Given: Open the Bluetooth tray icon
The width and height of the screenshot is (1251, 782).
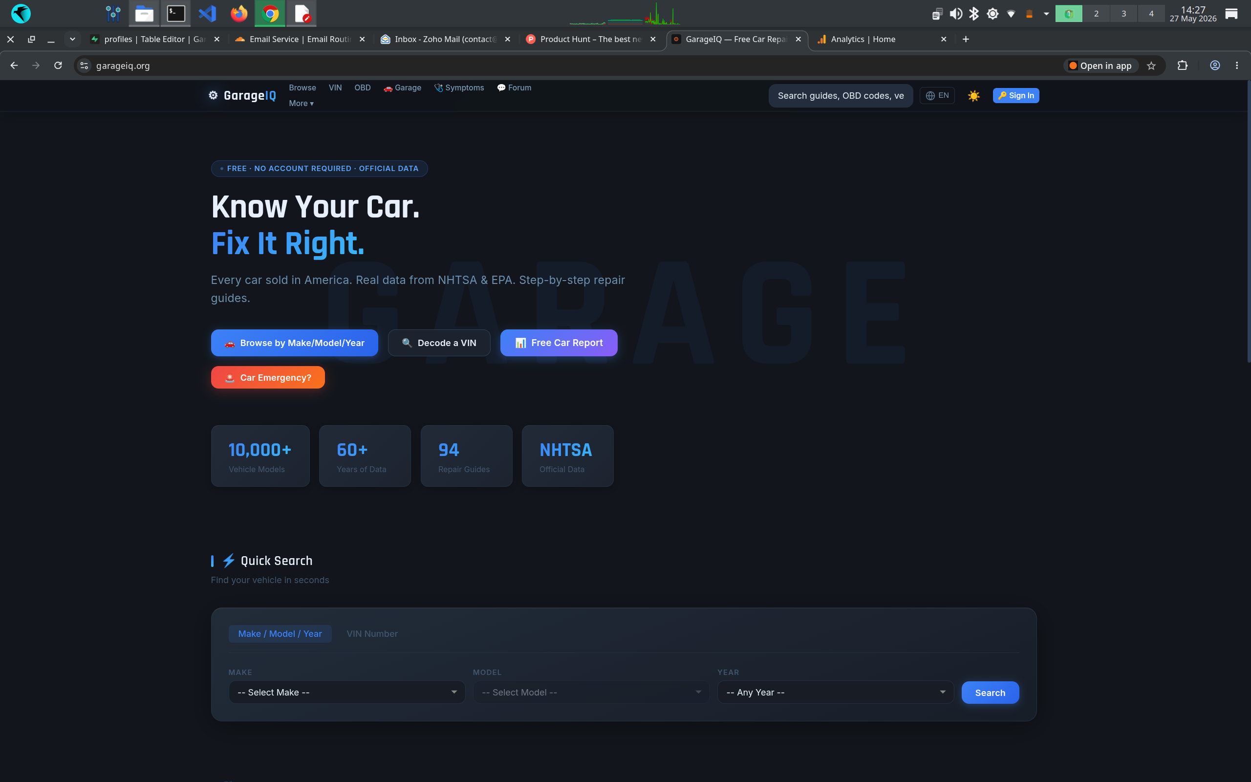Looking at the screenshot, I should (974, 14).
